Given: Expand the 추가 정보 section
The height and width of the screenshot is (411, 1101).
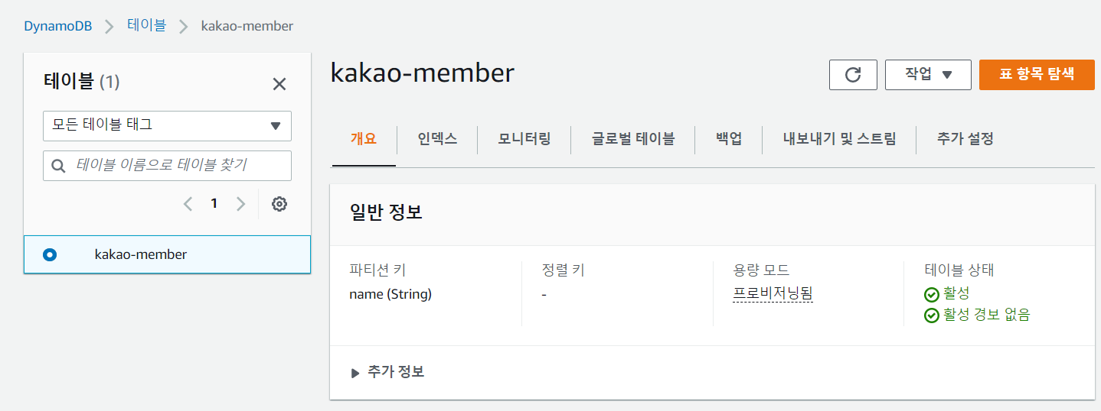Looking at the screenshot, I should 387,372.
